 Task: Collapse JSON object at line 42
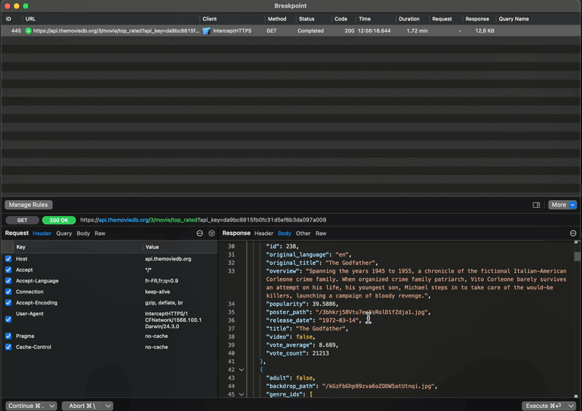pos(242,369)
